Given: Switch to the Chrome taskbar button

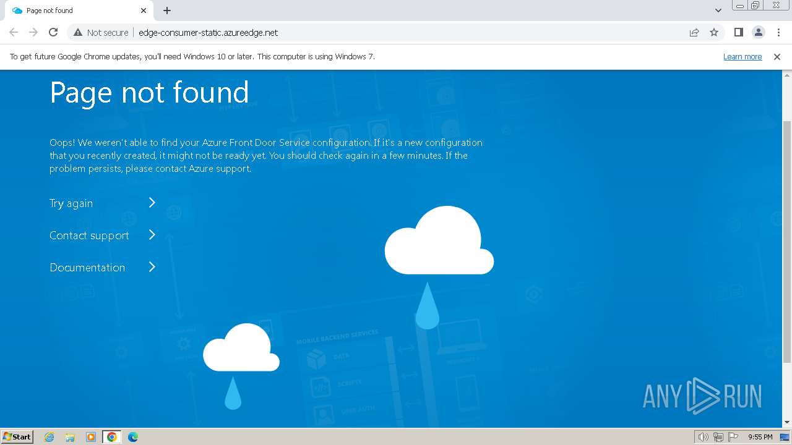Looking at the screenshot, I should click(112, 437).
